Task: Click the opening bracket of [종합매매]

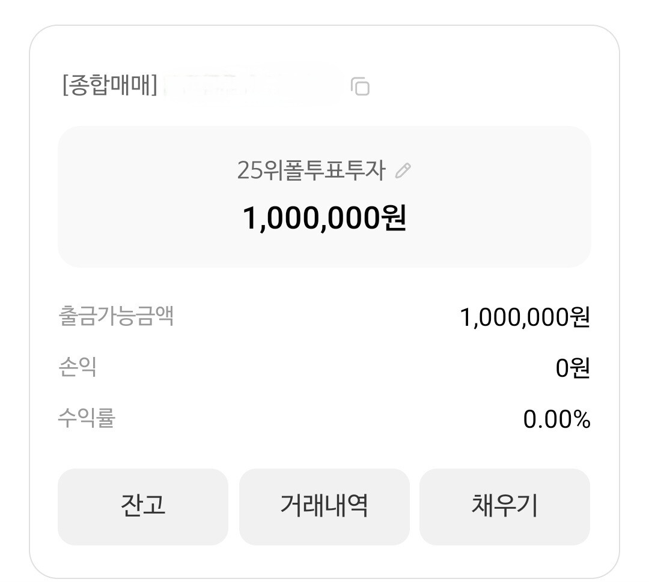Action: 64,85
